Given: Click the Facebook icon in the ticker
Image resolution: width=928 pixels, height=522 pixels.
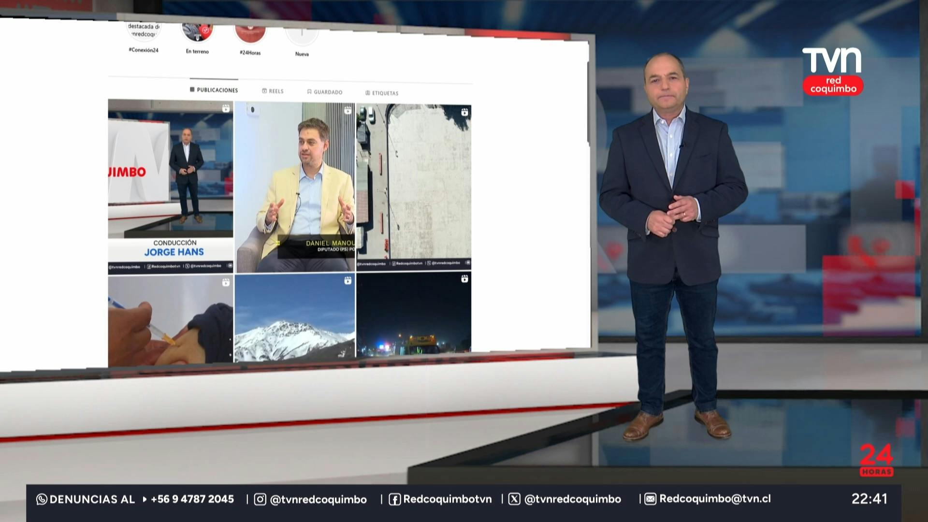Looking at the screenshot, I should pyautogui.click(x=395, y=499).
